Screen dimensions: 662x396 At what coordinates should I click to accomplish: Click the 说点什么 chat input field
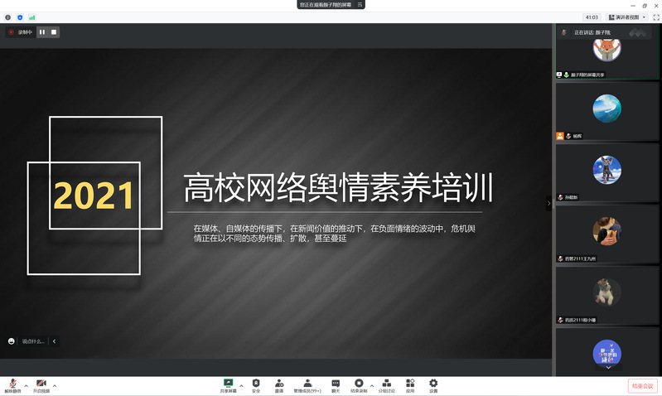click(x=35, y=340)
